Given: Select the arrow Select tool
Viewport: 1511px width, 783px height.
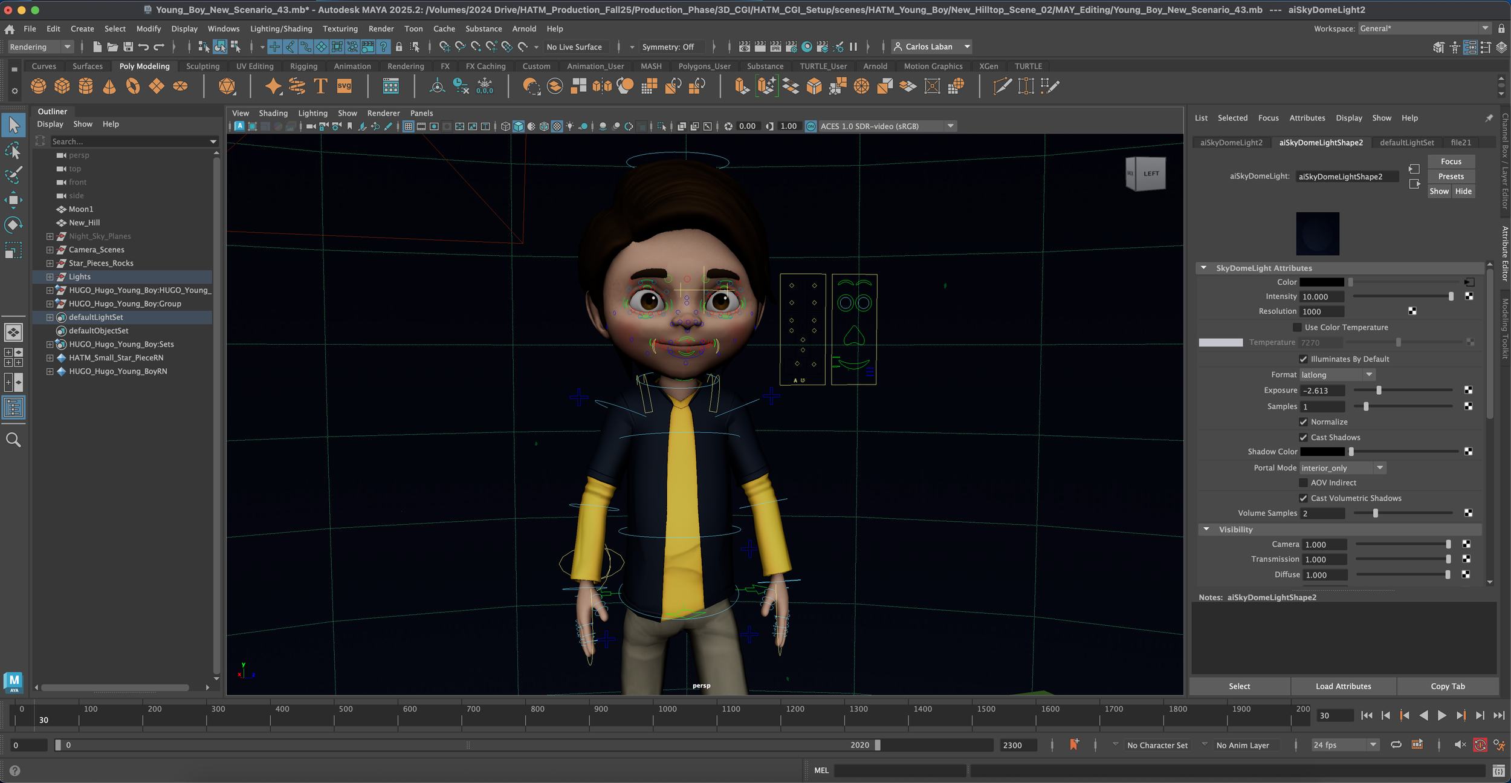Looking at the screenshot, I should (13, 125).
